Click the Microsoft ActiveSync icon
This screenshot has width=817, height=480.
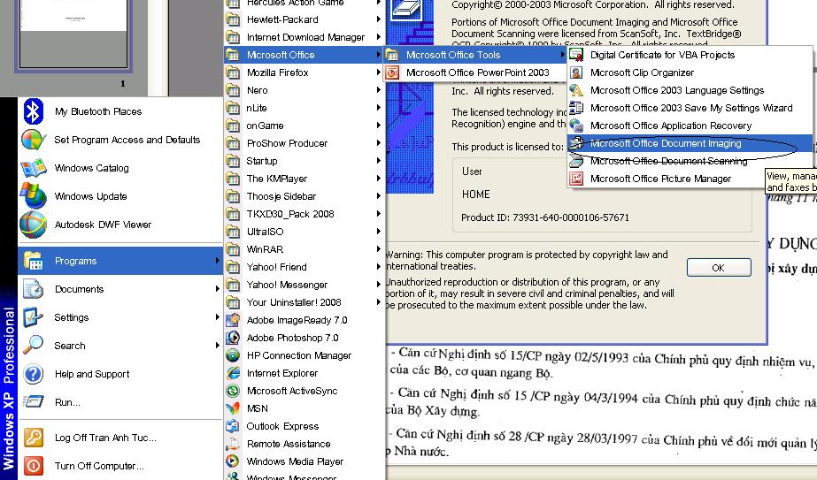233,391
